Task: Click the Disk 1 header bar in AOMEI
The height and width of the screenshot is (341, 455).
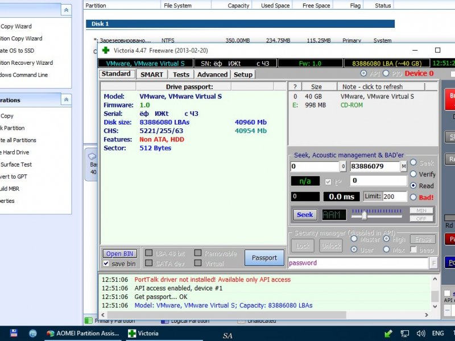Action: 240,24
